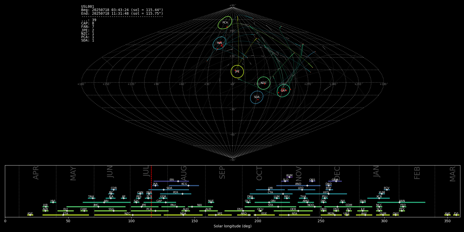Screen dimensions: 464x232
Task: Click the MAY month label
Action: point(73,173)
